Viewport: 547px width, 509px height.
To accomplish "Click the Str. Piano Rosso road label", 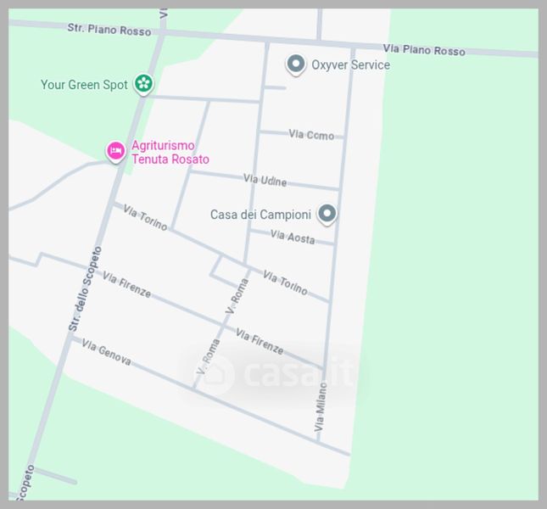I will pyautogui.click(x=109, y=30).
